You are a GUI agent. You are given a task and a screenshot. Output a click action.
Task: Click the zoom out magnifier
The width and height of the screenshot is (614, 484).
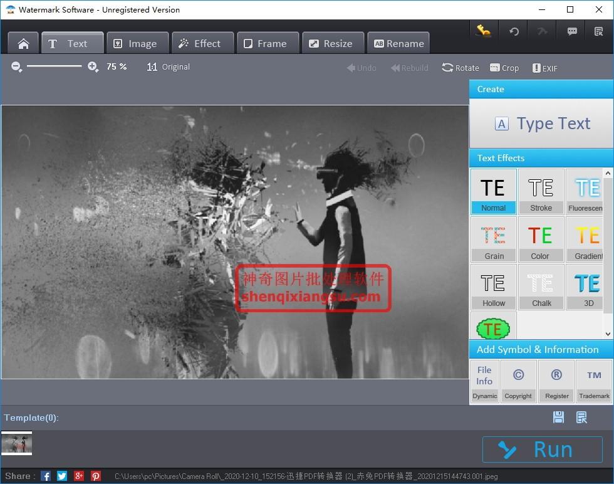16,66
